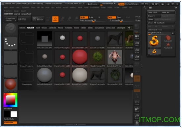Open the Dots stroke type selector
Viewport: 182px width, 128px height.
[11, 44]
